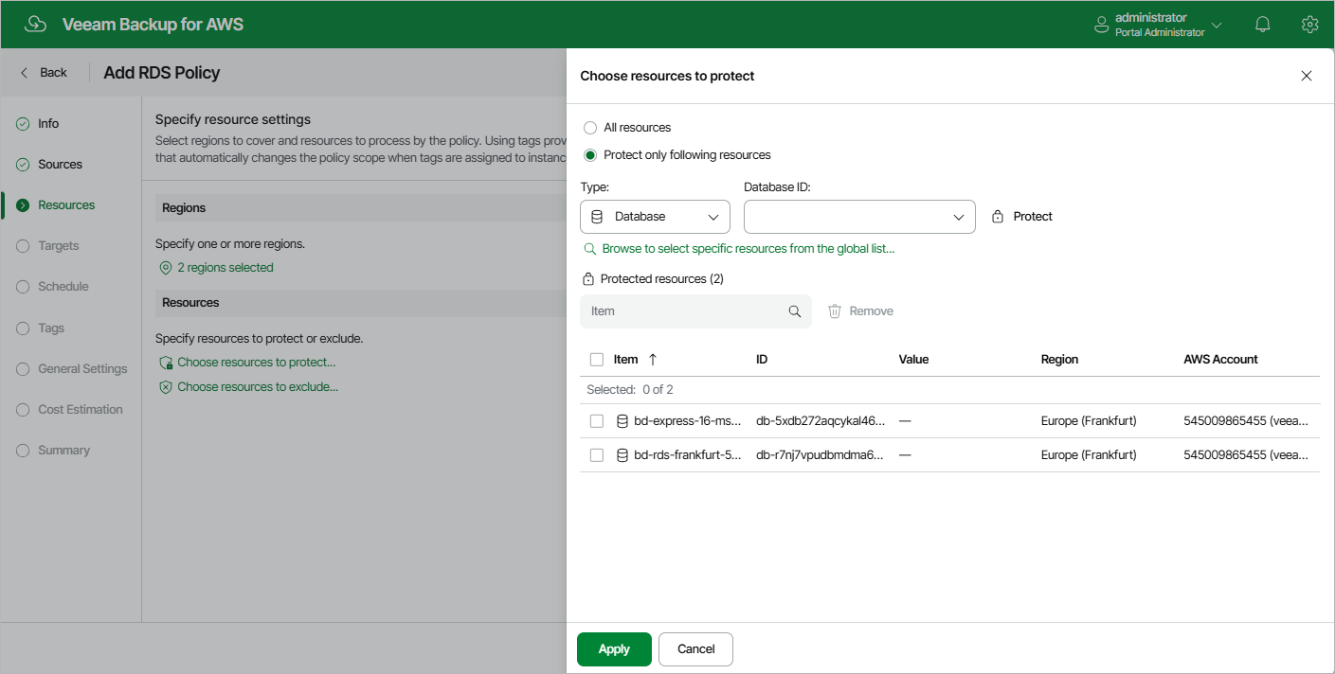The height and width of the screenshot is (674, 1335).
Task: Open Browse to select specific resources link
Action: 749,249
